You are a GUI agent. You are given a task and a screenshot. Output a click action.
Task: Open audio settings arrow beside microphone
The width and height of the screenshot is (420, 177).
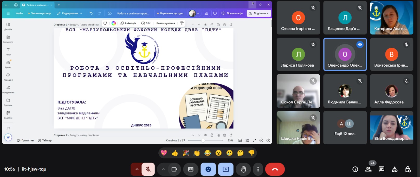[x=137, y=169]
